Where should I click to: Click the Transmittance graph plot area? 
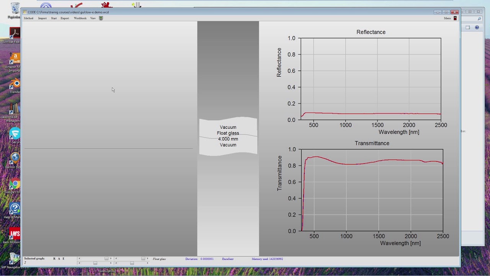click(x=372, y=190)
